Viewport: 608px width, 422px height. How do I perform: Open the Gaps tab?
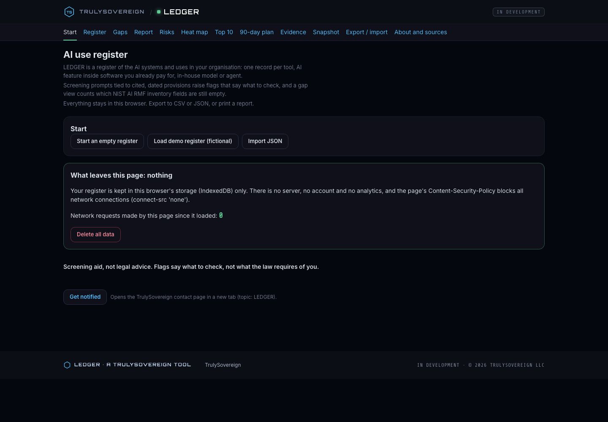tap(120, 32)
